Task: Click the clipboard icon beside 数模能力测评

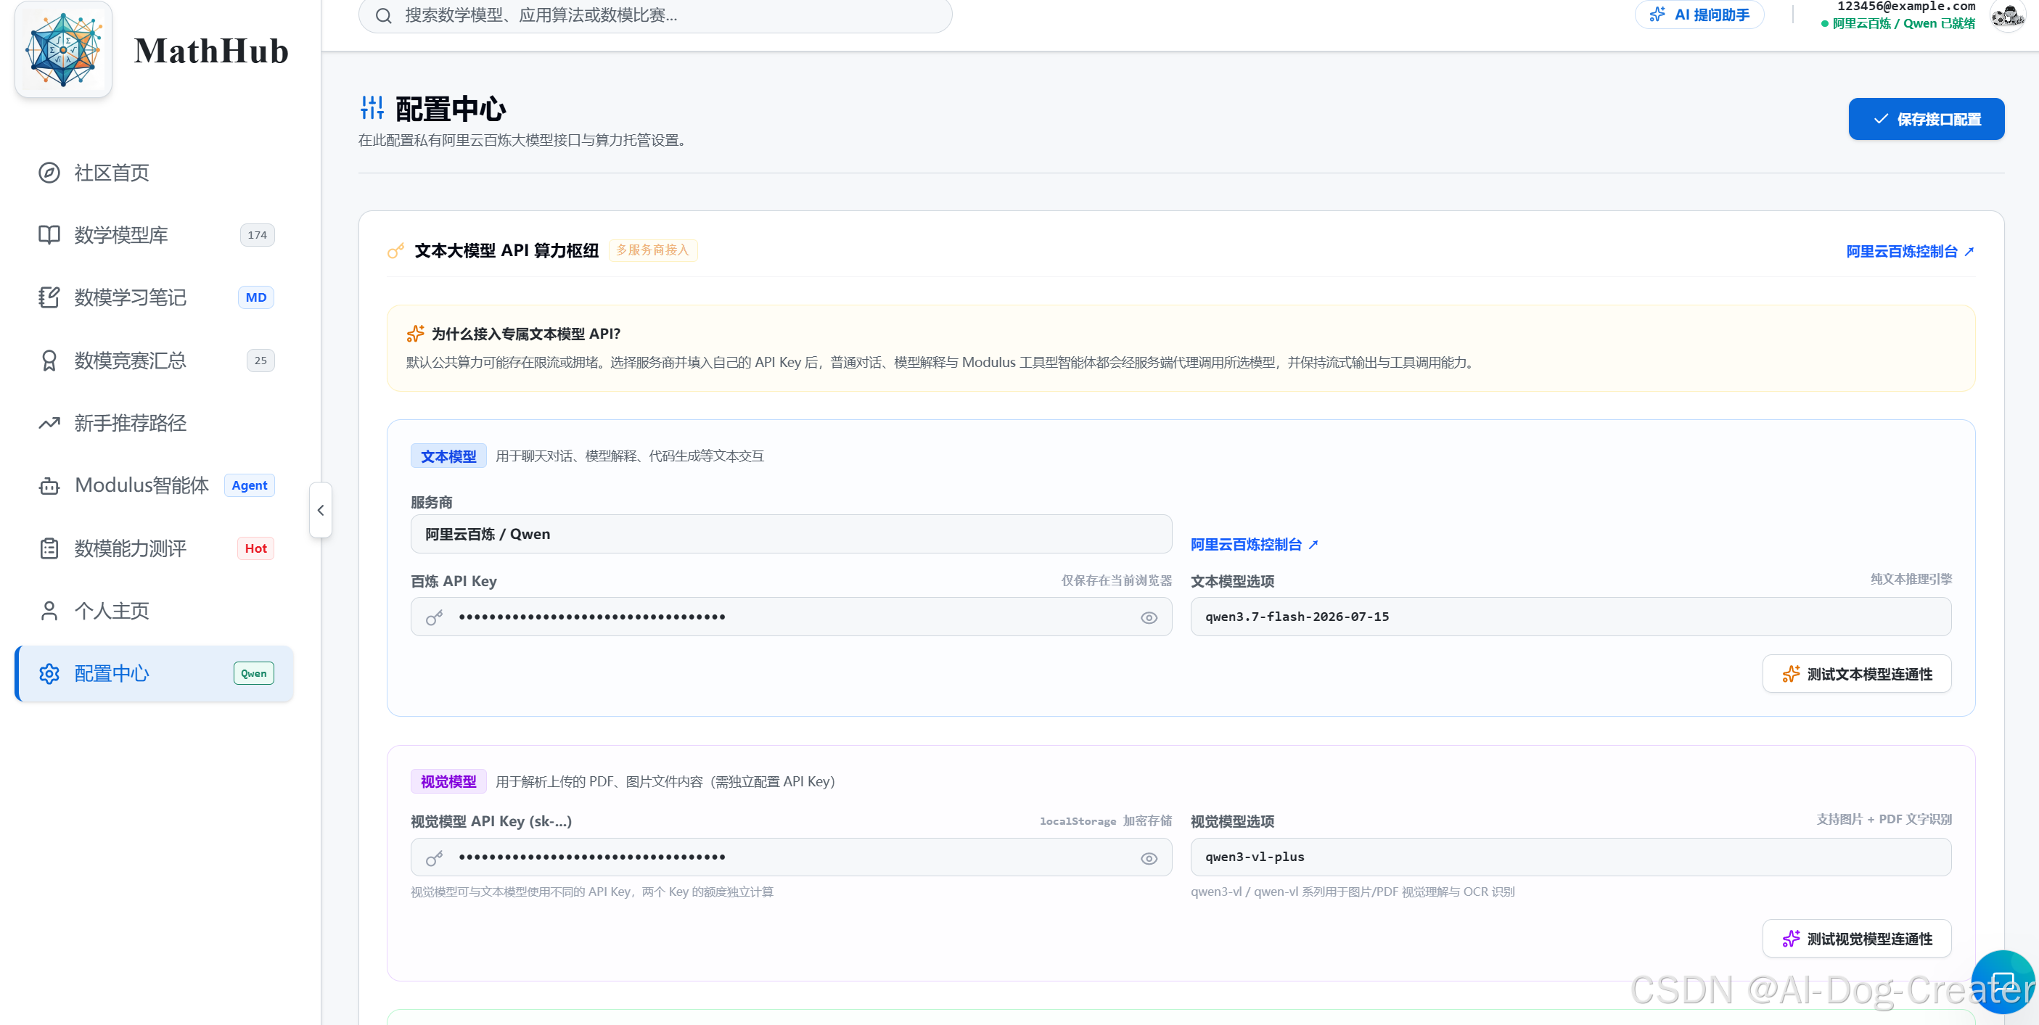Action: pos(49,548)
